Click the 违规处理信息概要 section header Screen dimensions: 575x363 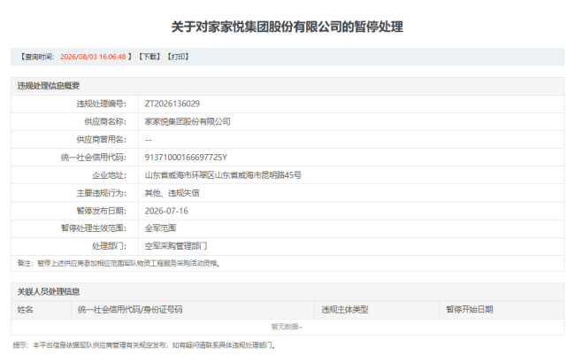(49, 86)
